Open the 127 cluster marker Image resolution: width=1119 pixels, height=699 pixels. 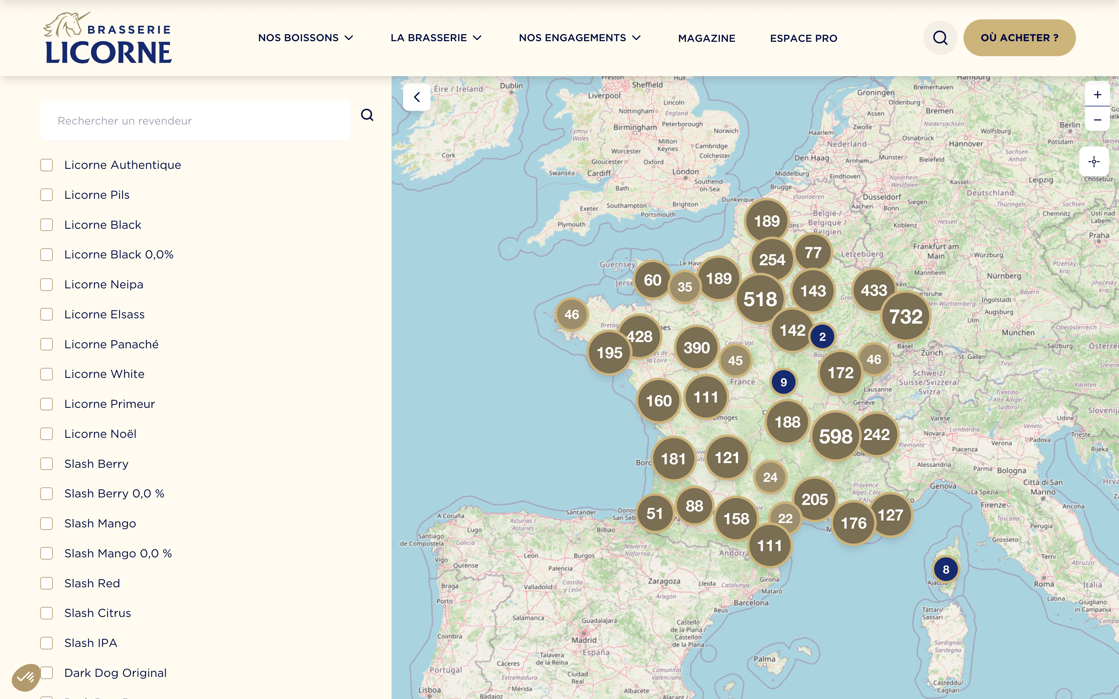pos(890,515)
